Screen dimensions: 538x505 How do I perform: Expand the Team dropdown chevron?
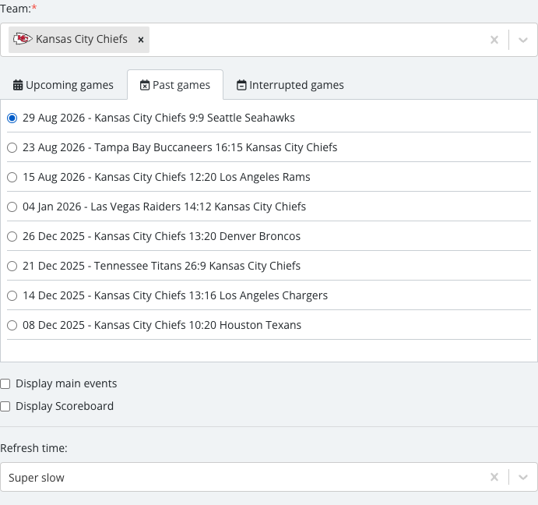point(523,40)
